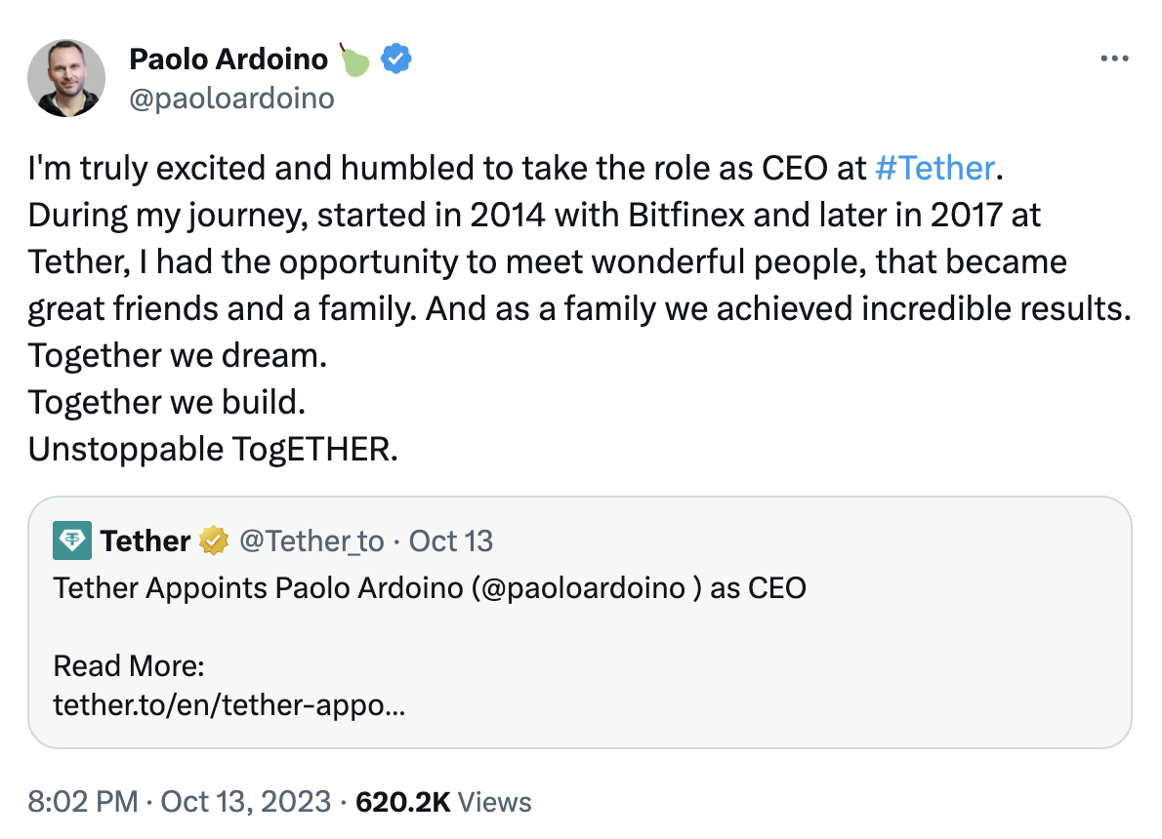
Task: Click the Tether account name in the quote
Action: pyautogui.click(x=145, y=540)
